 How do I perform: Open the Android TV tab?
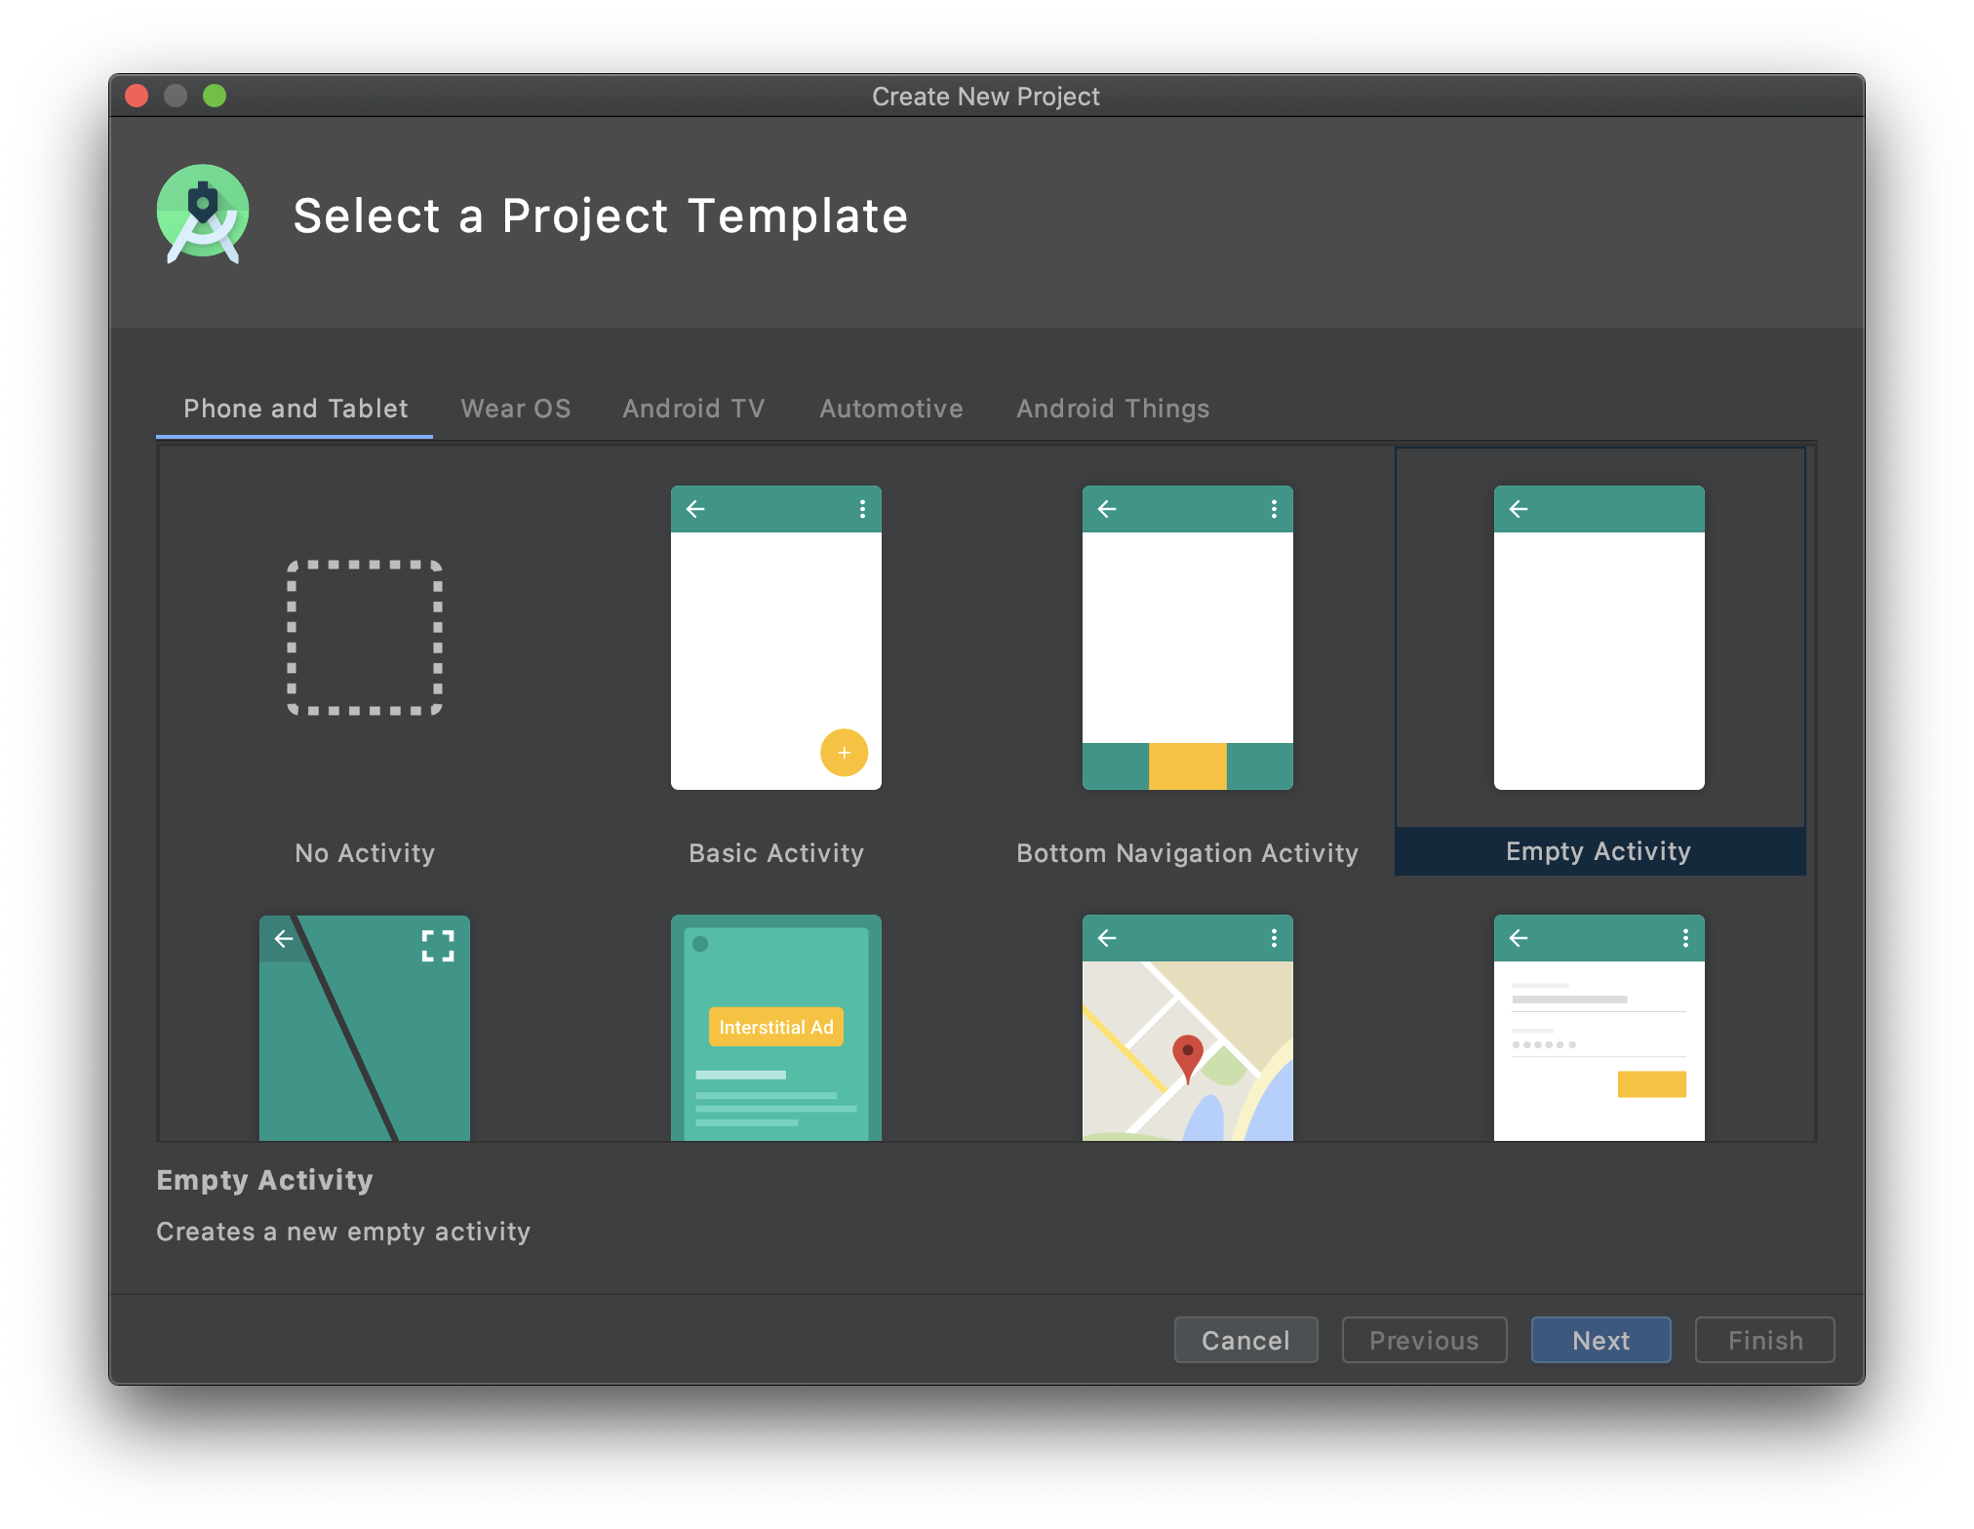click(693, 409)
